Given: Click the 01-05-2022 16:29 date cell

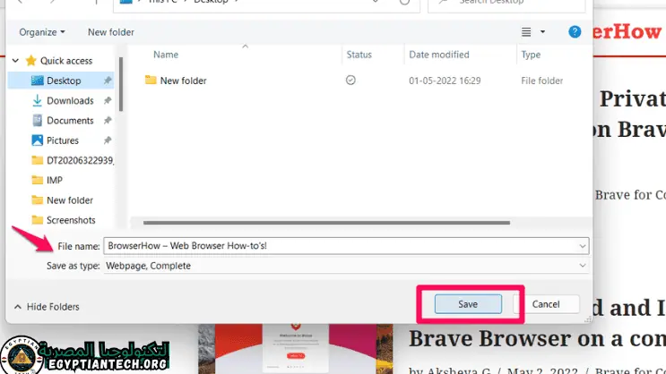Looking at the screenshot, I should tap(445, 81).
